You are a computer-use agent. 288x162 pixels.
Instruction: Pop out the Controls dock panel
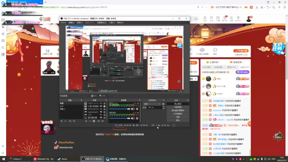(x=188, y=100)
